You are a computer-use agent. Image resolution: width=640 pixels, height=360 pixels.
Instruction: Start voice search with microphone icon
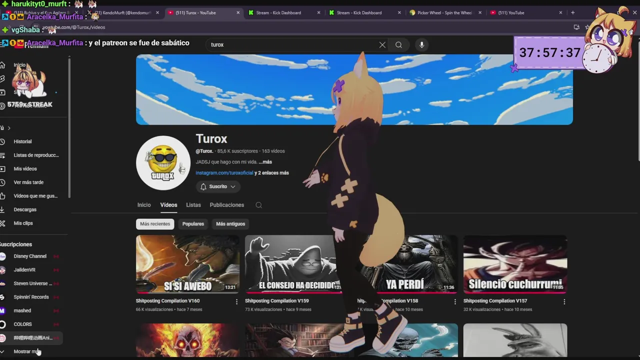pos(421,44)
